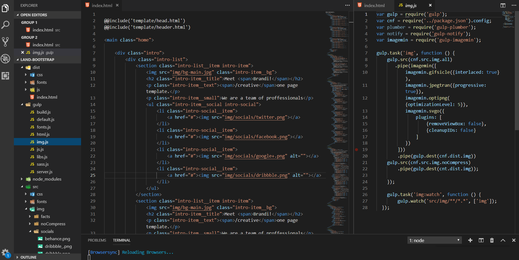Switch to the PROBLEMS panel tab

[x=97, y=240]
